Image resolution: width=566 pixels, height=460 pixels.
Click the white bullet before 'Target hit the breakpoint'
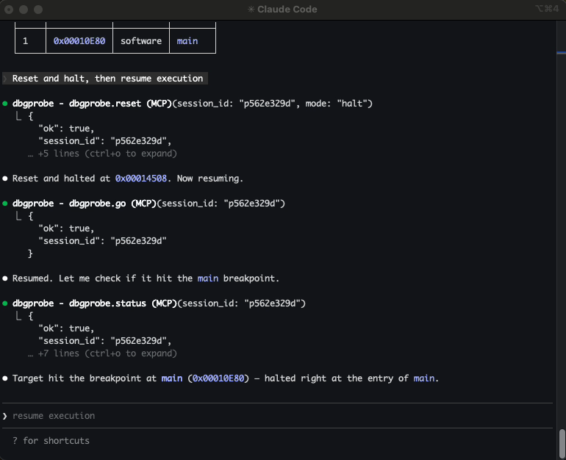point(6,378)
